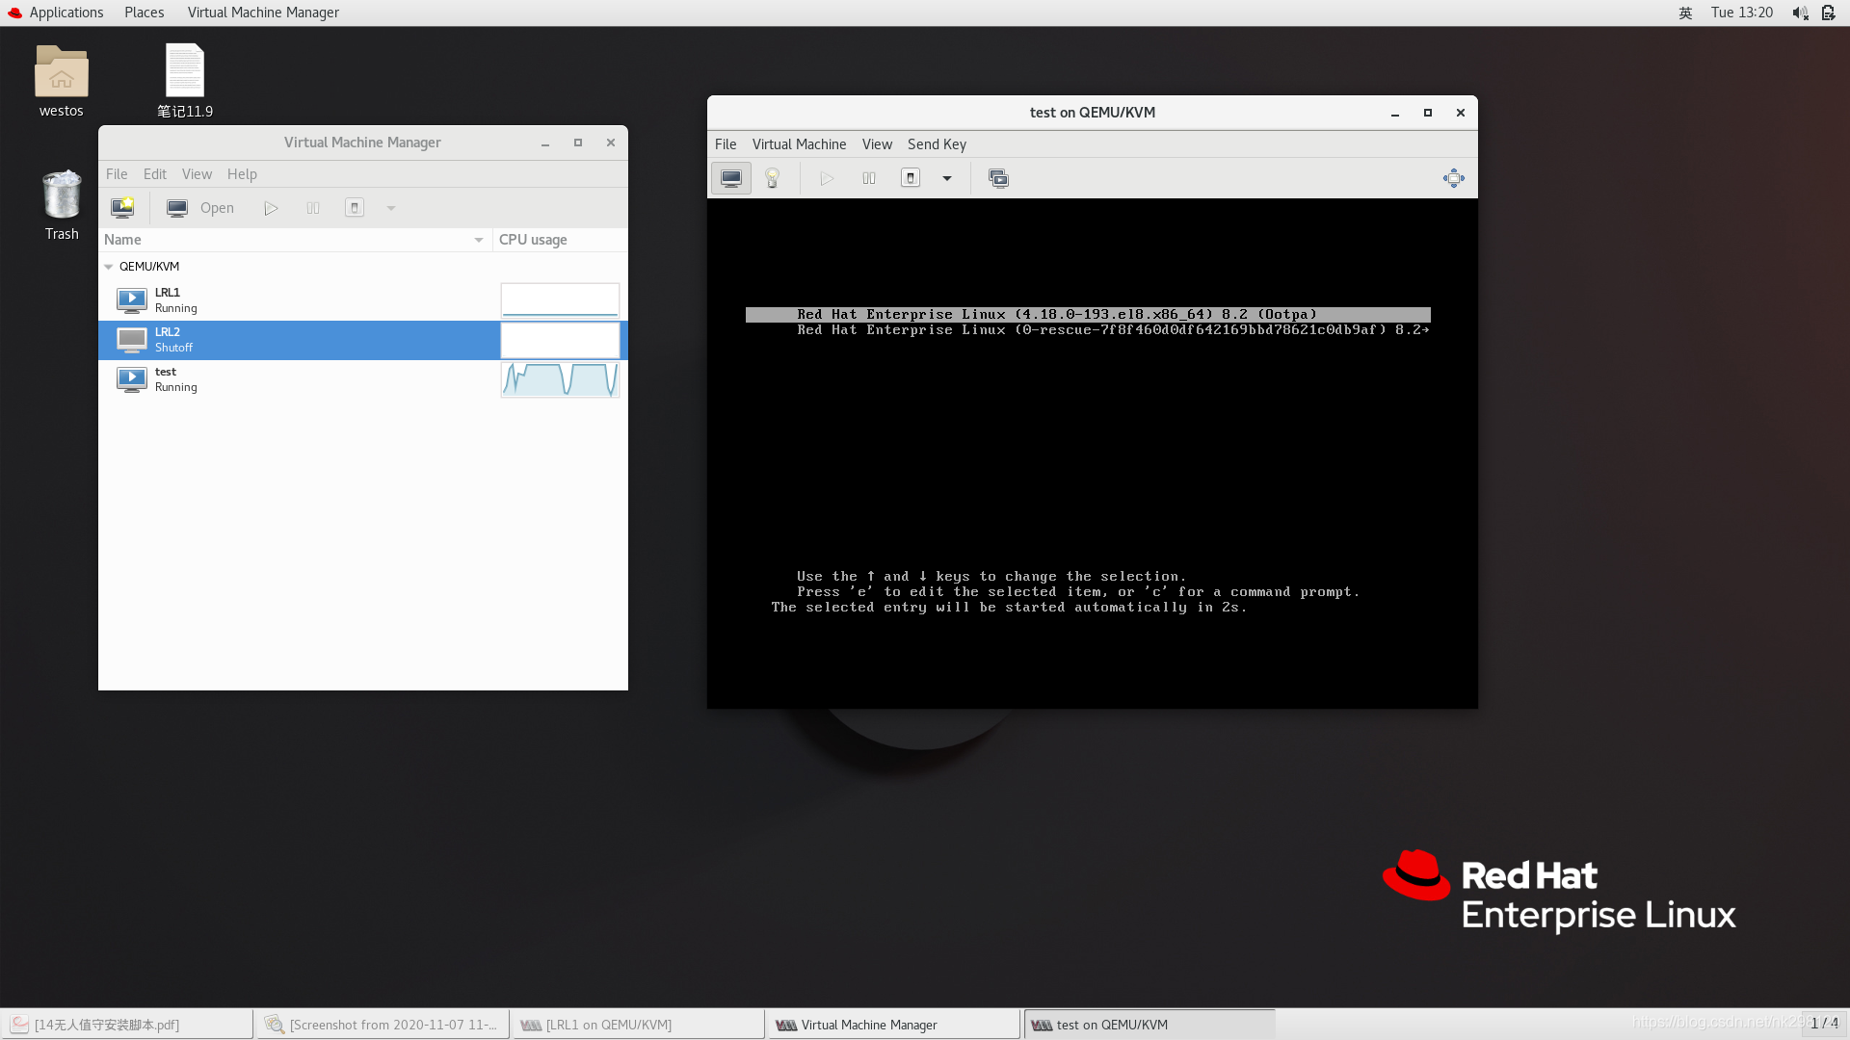The image size is (1850, 1040).
Task: Switch to the Screenshot from 2020-11-07 taskbar window
Action: pos(383,1025)
